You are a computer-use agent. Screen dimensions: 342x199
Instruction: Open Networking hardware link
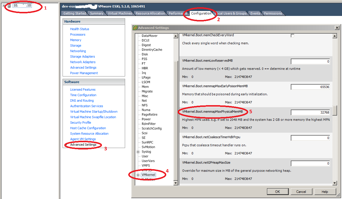(x=78, y=51)
